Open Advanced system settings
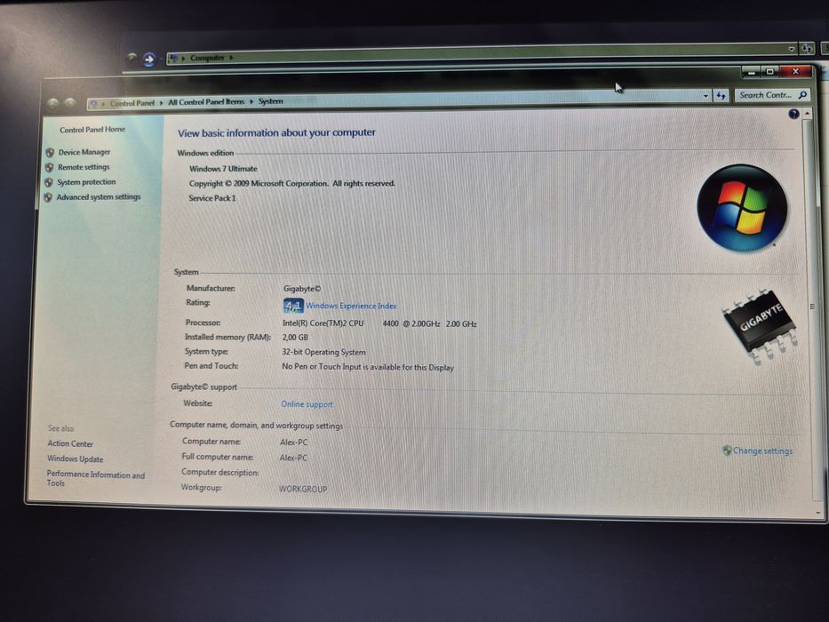 (x=99, y=196)
